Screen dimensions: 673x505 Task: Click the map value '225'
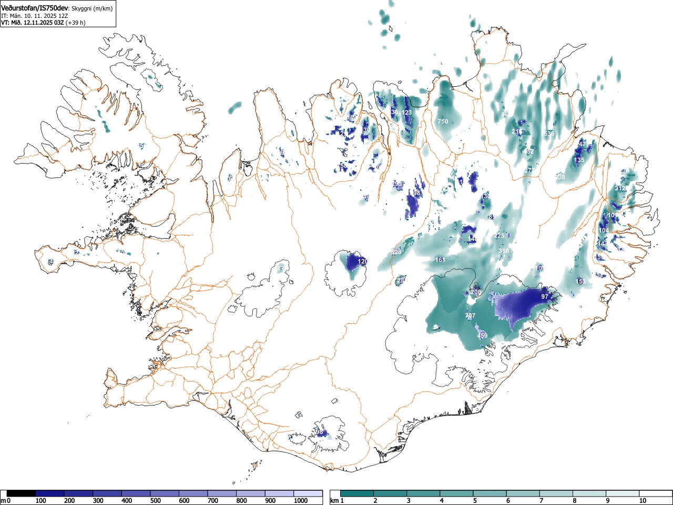[x=499, y=236]
